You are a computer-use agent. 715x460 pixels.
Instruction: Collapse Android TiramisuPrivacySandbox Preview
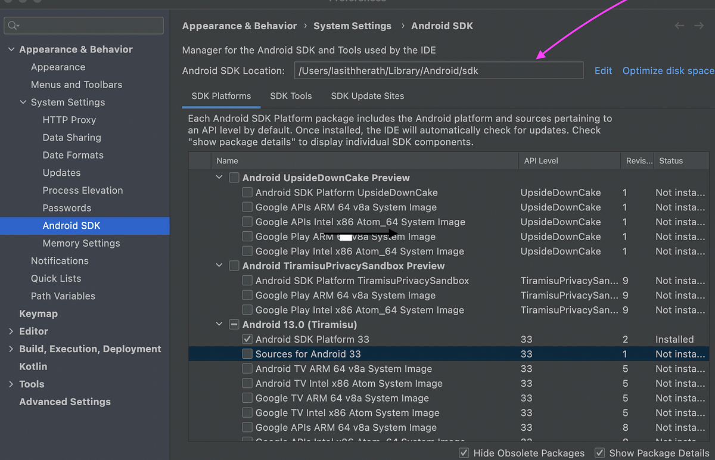point(219,266)
